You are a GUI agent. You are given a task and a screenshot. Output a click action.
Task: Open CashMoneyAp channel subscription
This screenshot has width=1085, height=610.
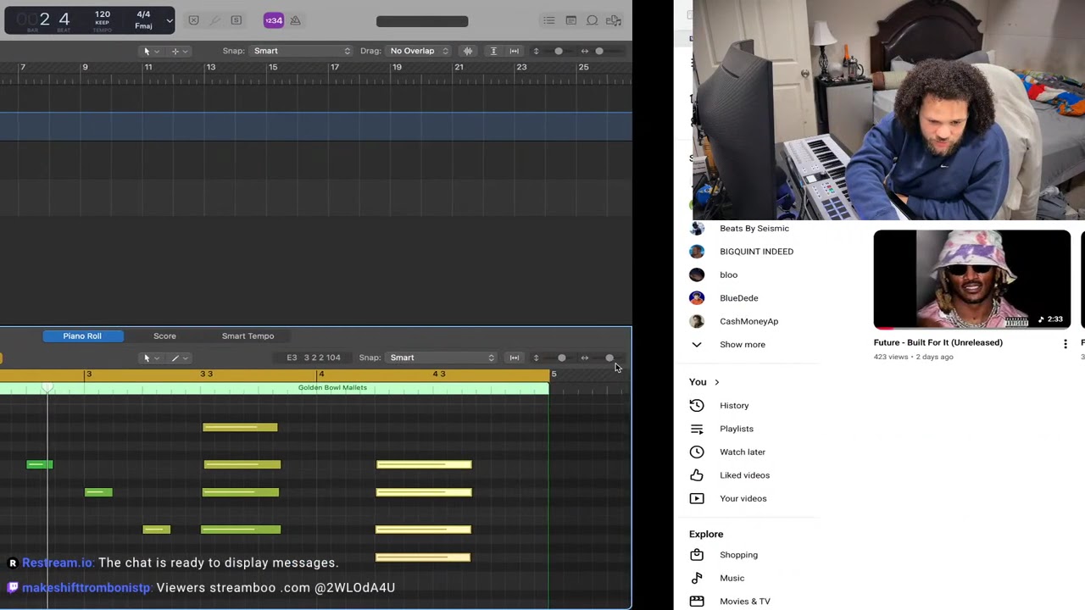(748, 321)
